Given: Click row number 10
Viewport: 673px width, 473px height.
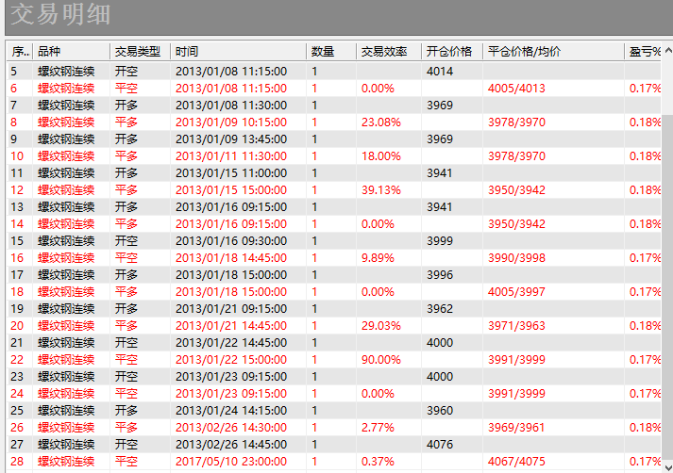Looking at the screenshot, I should [x=17, y=156].
